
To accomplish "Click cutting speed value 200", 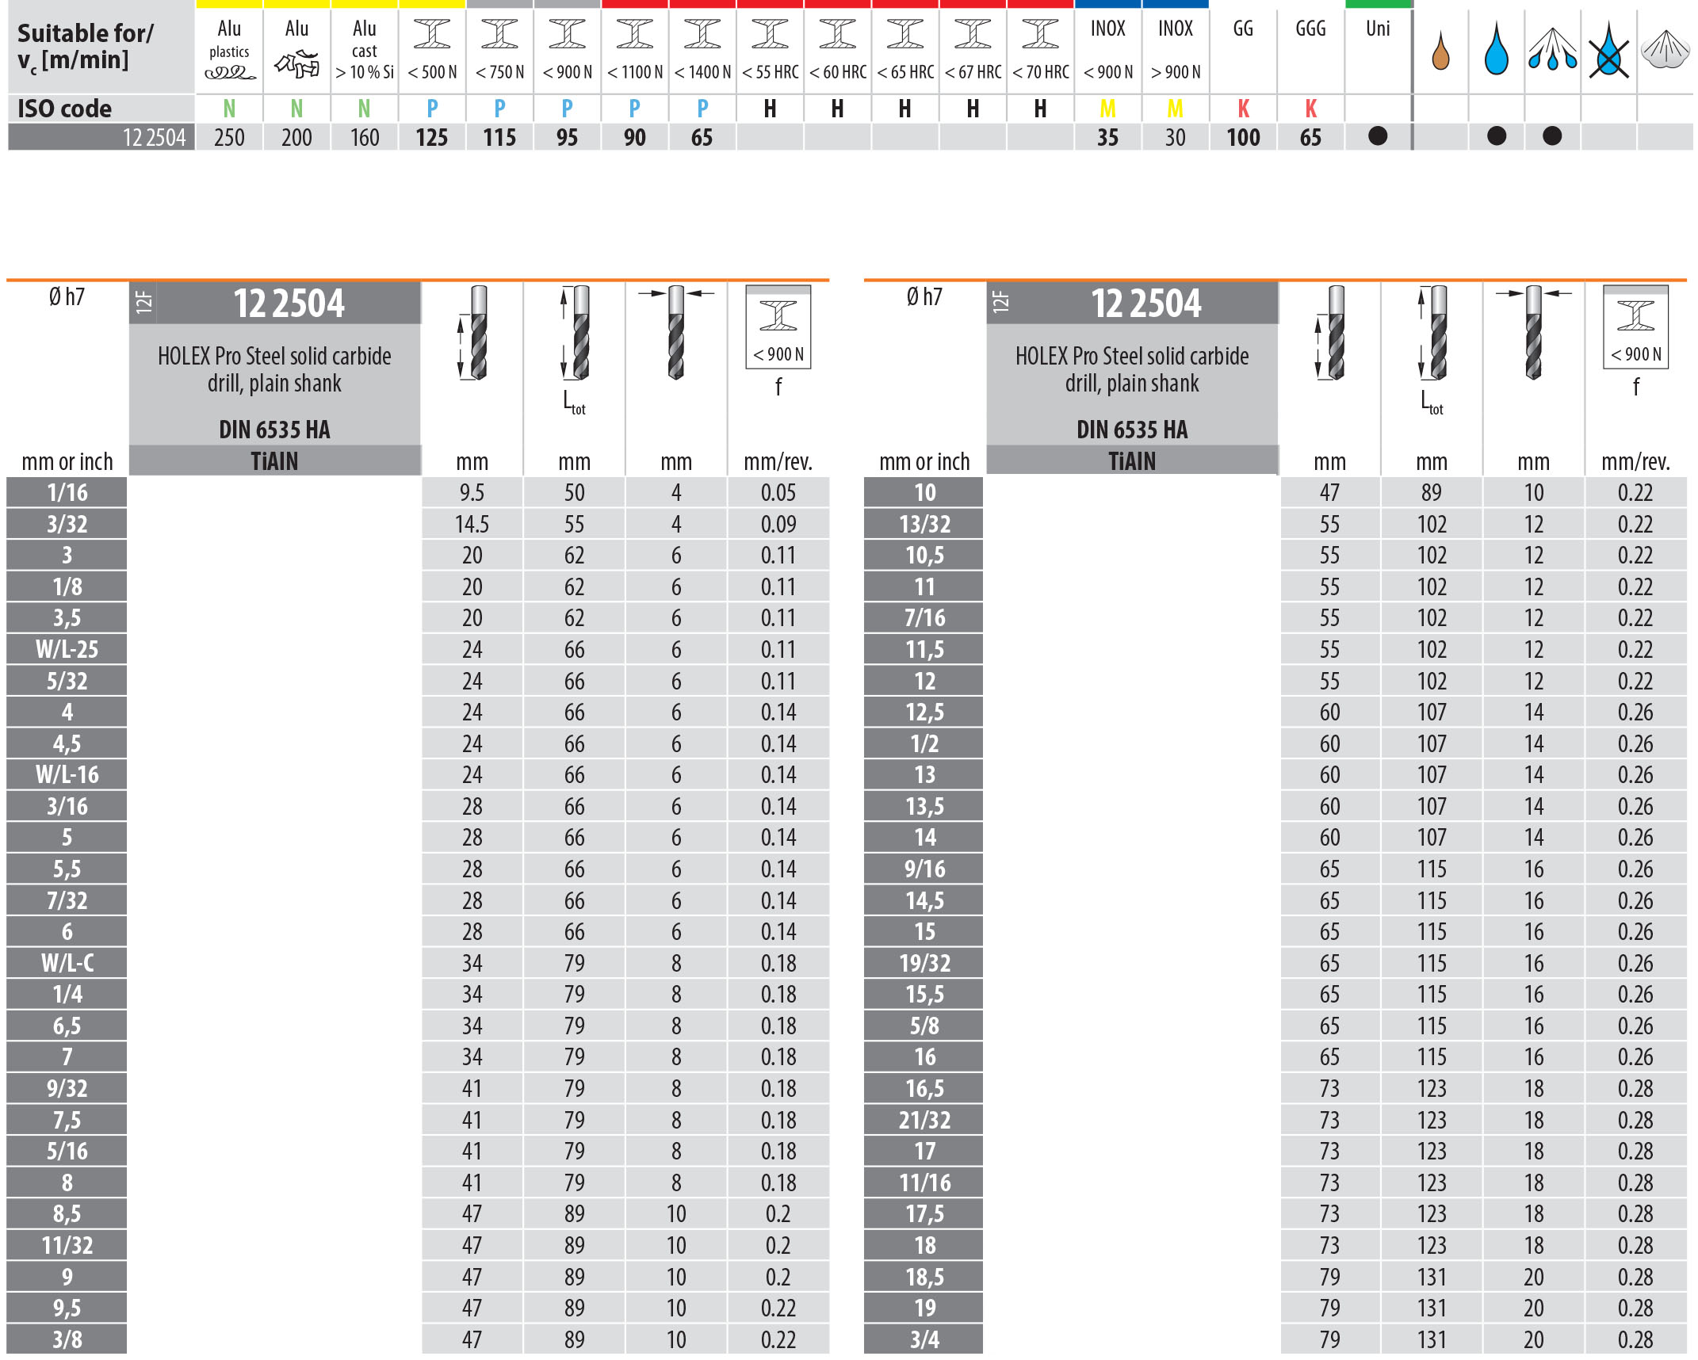I will (296, 138).
